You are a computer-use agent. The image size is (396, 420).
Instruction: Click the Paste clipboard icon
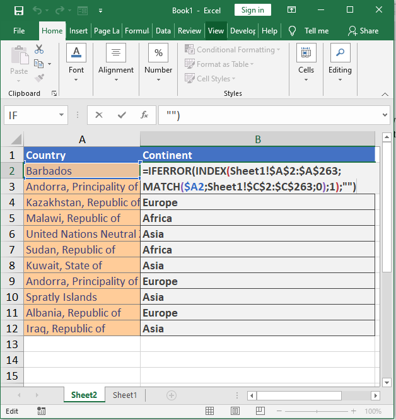point(20,55)
